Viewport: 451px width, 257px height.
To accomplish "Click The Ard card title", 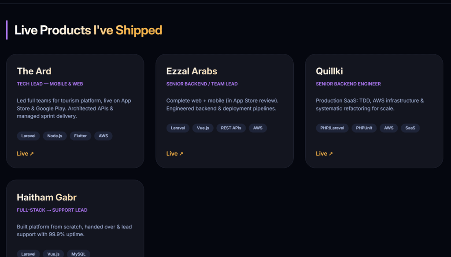I will click(x=34, y=71).
